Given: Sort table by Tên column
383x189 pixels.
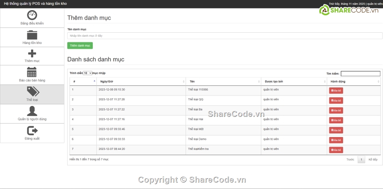Looking at the screenshot, I should point(223,81).
